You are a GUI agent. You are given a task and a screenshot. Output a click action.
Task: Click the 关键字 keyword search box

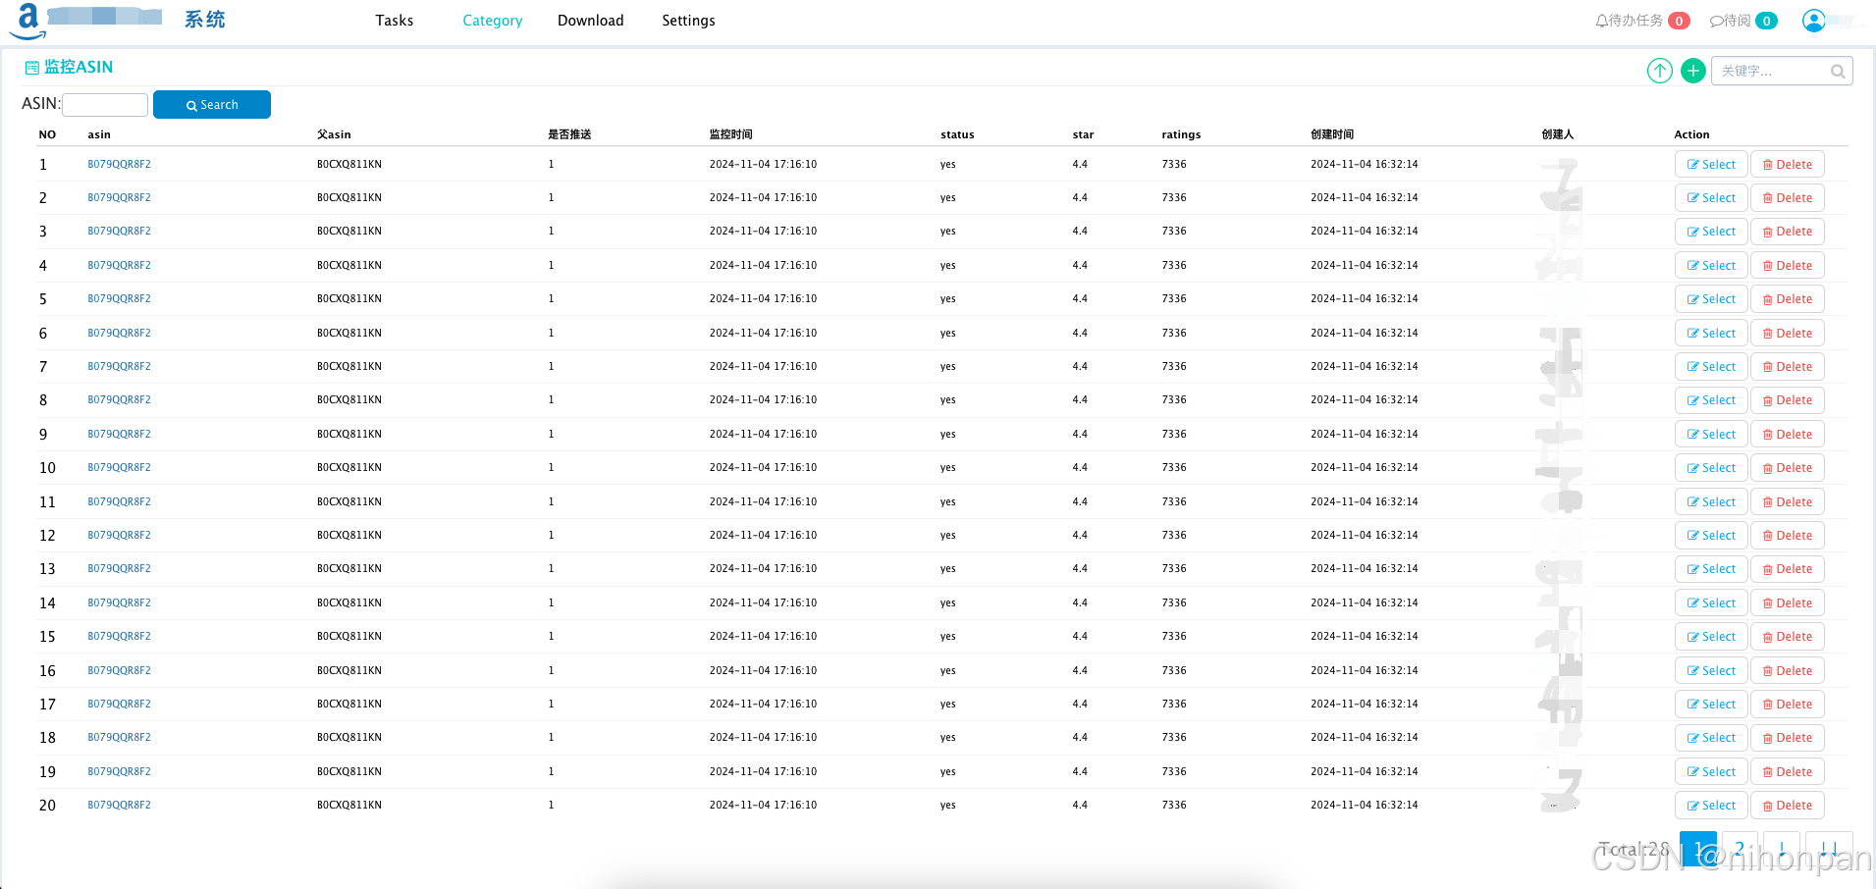pos(1767,70)
